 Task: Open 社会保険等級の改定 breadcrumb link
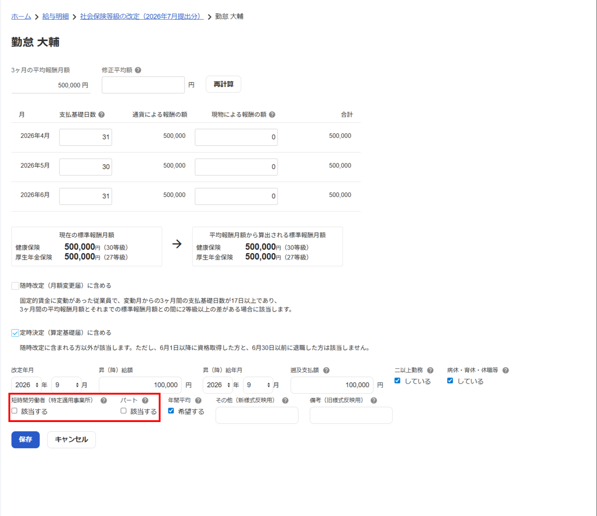point(142,16)
